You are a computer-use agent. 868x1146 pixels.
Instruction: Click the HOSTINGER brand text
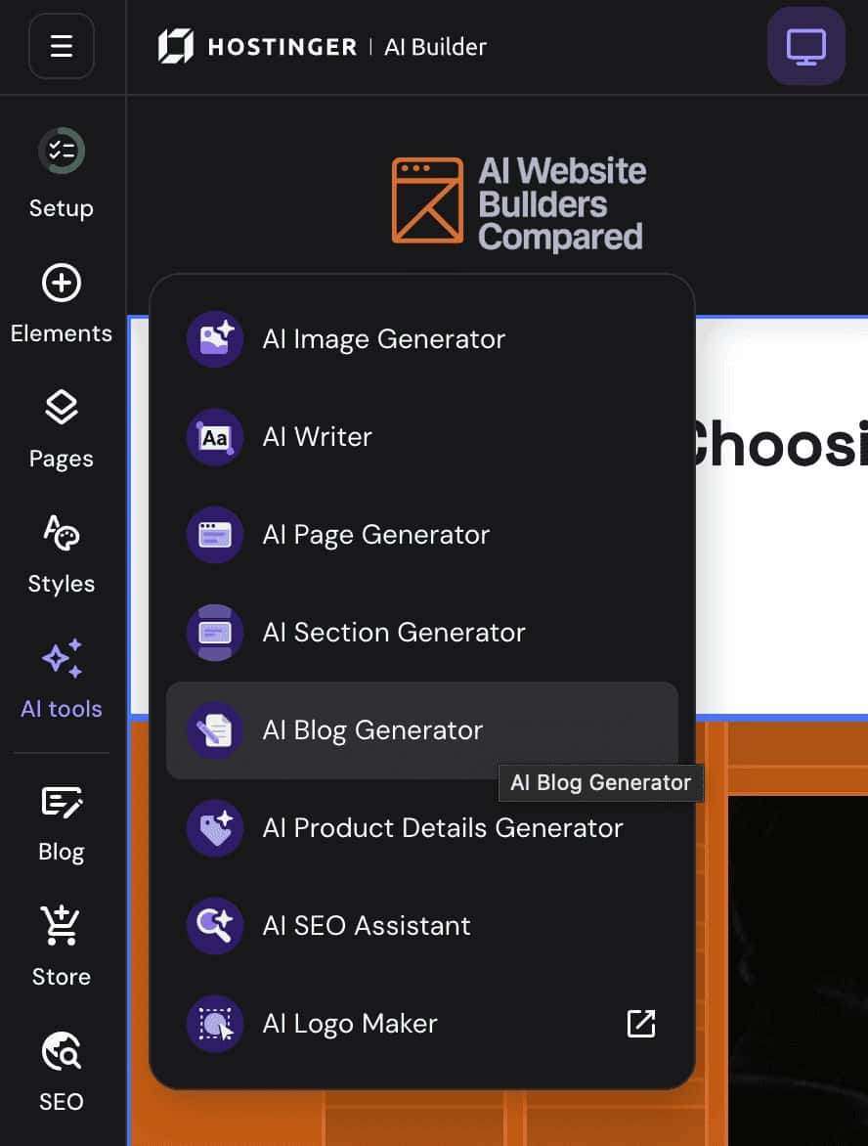click(x=282, y=47)
